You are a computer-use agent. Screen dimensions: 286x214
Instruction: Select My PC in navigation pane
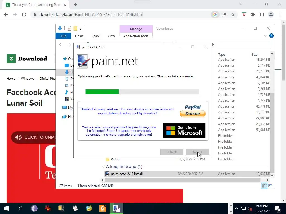[68, 108]
